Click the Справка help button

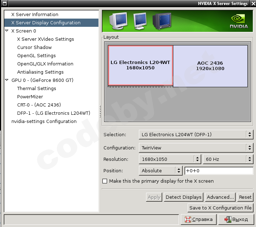point(198,219)
